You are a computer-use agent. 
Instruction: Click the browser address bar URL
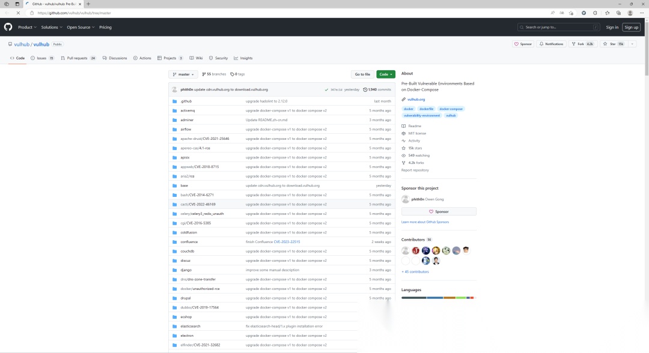[74, 13]
